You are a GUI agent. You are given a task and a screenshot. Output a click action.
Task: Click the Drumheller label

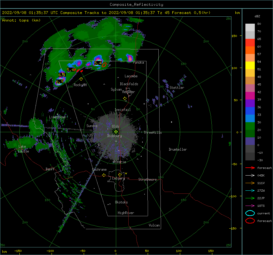coord(178,149)
